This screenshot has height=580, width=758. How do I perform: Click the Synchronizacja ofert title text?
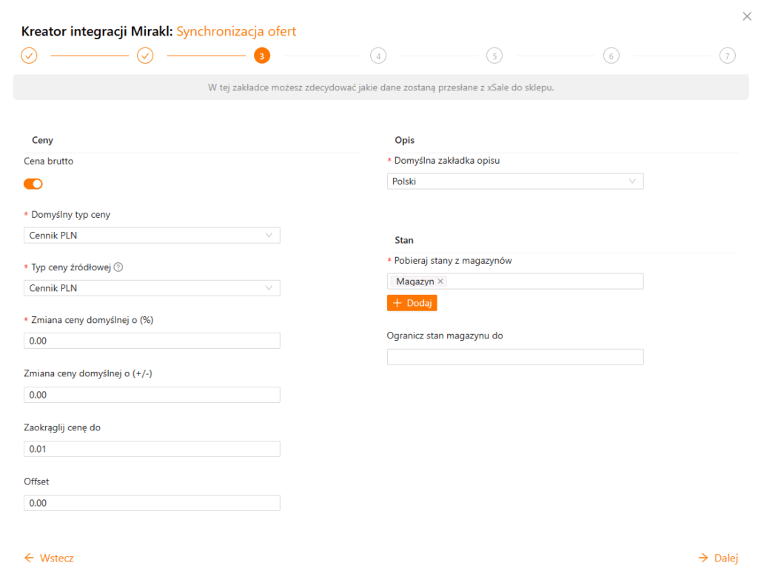[x=236, y=31]
